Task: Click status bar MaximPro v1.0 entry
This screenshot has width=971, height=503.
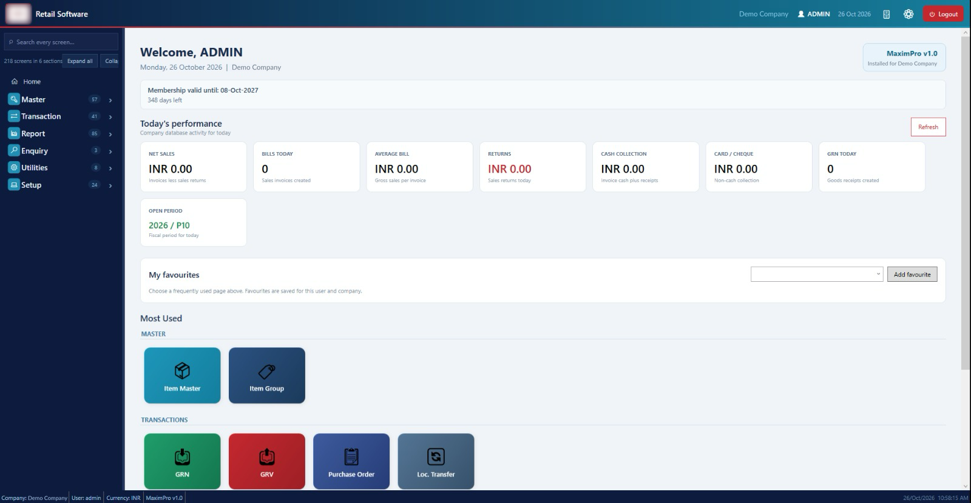Action: 164,498
